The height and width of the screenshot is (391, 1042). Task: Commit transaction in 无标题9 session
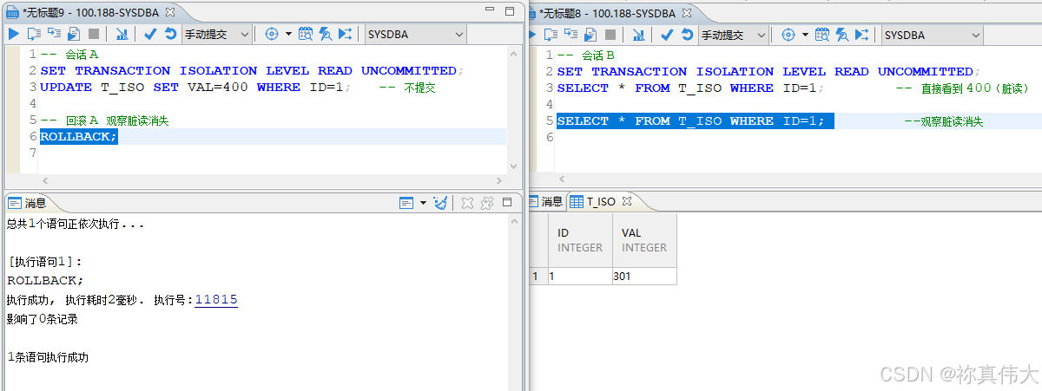[x=150, y=35]
